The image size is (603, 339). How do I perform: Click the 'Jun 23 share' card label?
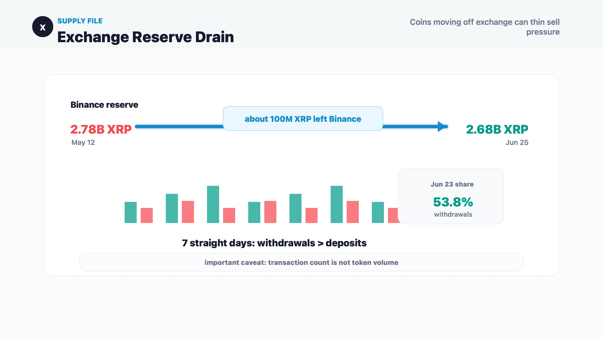click(x=452, y=184)
